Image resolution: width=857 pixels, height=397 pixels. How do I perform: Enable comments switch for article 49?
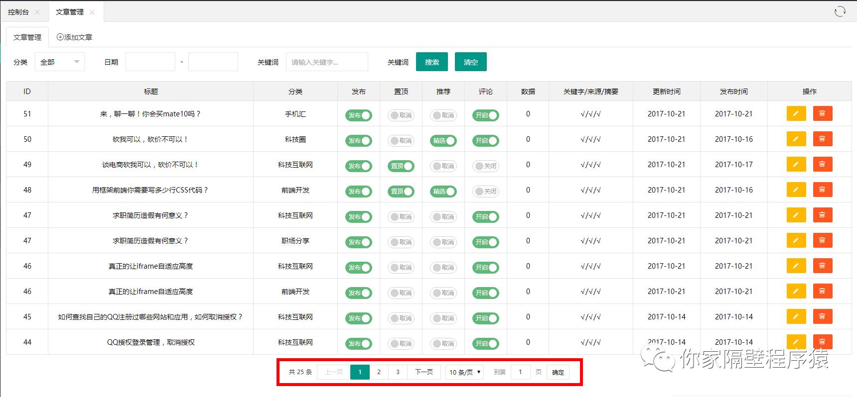click(x=486, y=166)
